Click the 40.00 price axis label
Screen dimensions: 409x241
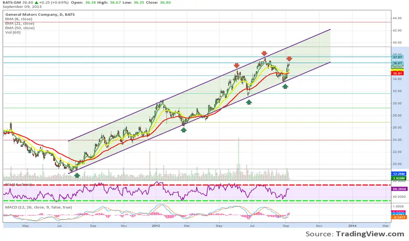397,43
